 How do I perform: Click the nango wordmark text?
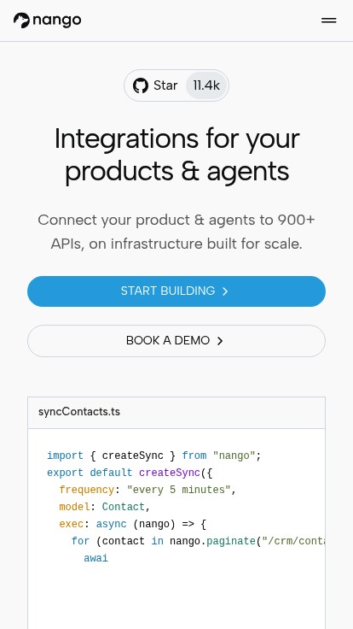57,21
